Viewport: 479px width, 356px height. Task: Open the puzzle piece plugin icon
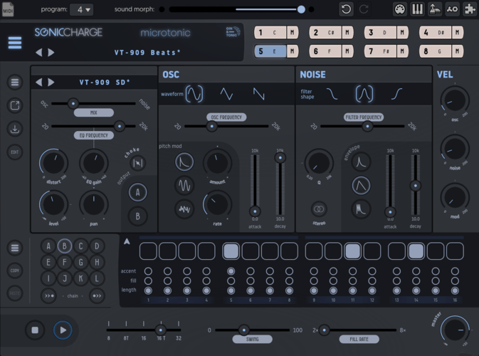click(x=470, y=9)
